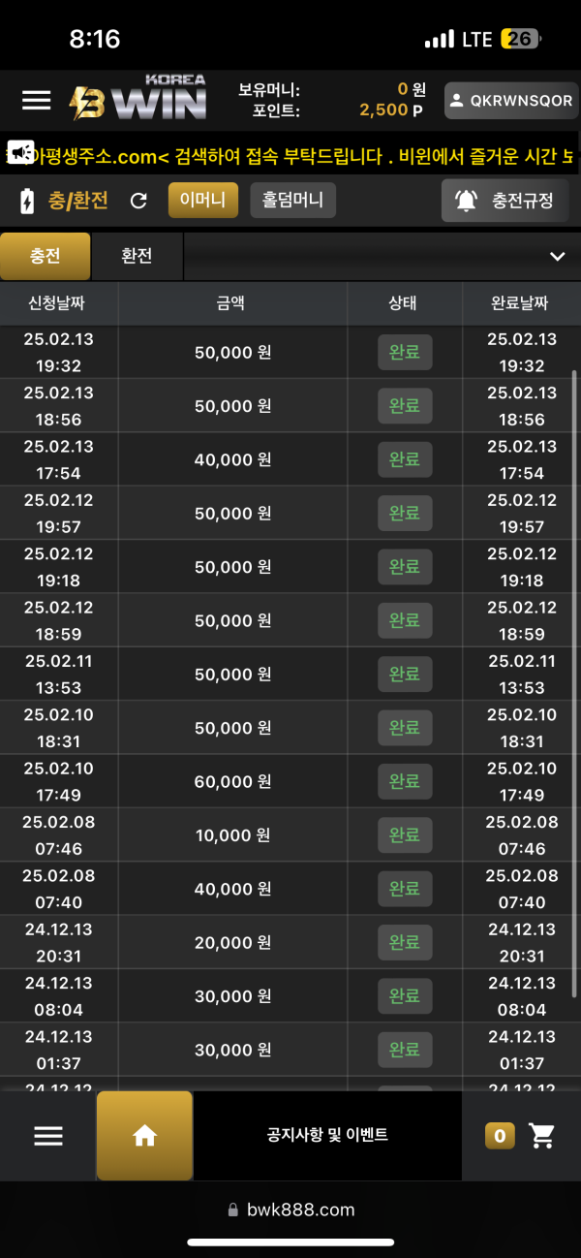Expand the chevron dropdown beside 환전

[557, 257]
